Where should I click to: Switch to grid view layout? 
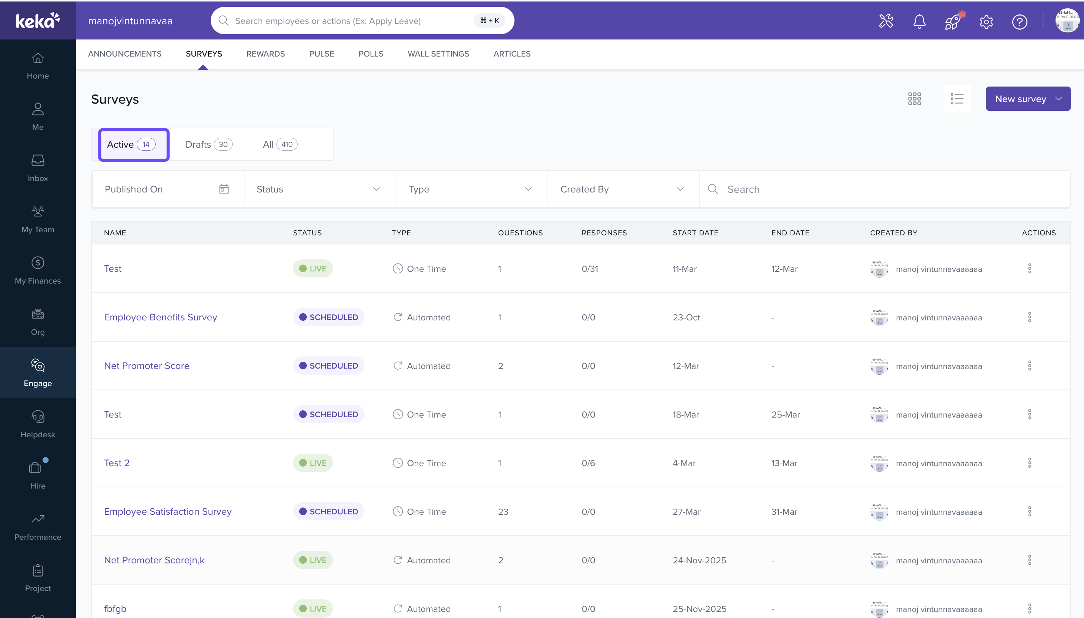pos(914,99)
